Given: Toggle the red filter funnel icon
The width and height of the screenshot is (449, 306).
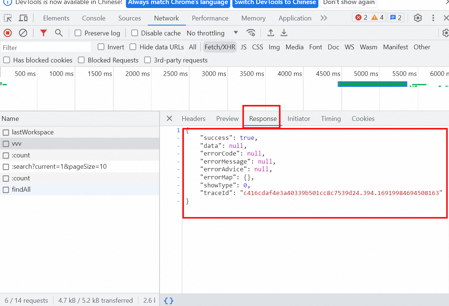Looking at the screenshot, I should (44, 33).
